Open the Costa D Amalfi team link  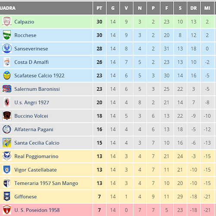[32, 62]
